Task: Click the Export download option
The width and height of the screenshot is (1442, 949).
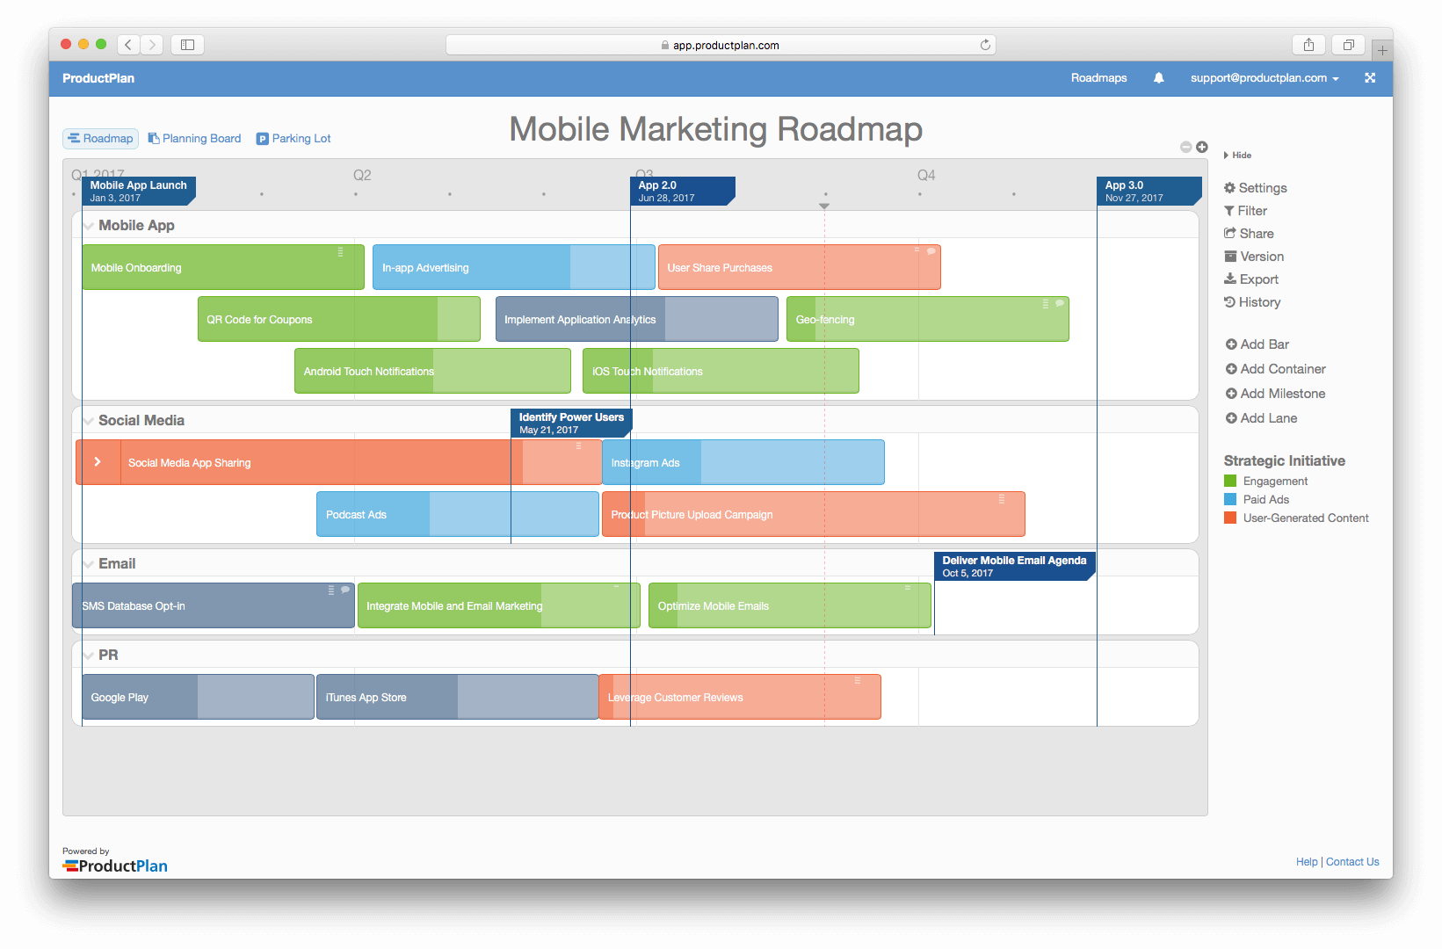Action: coord(1250,279)
